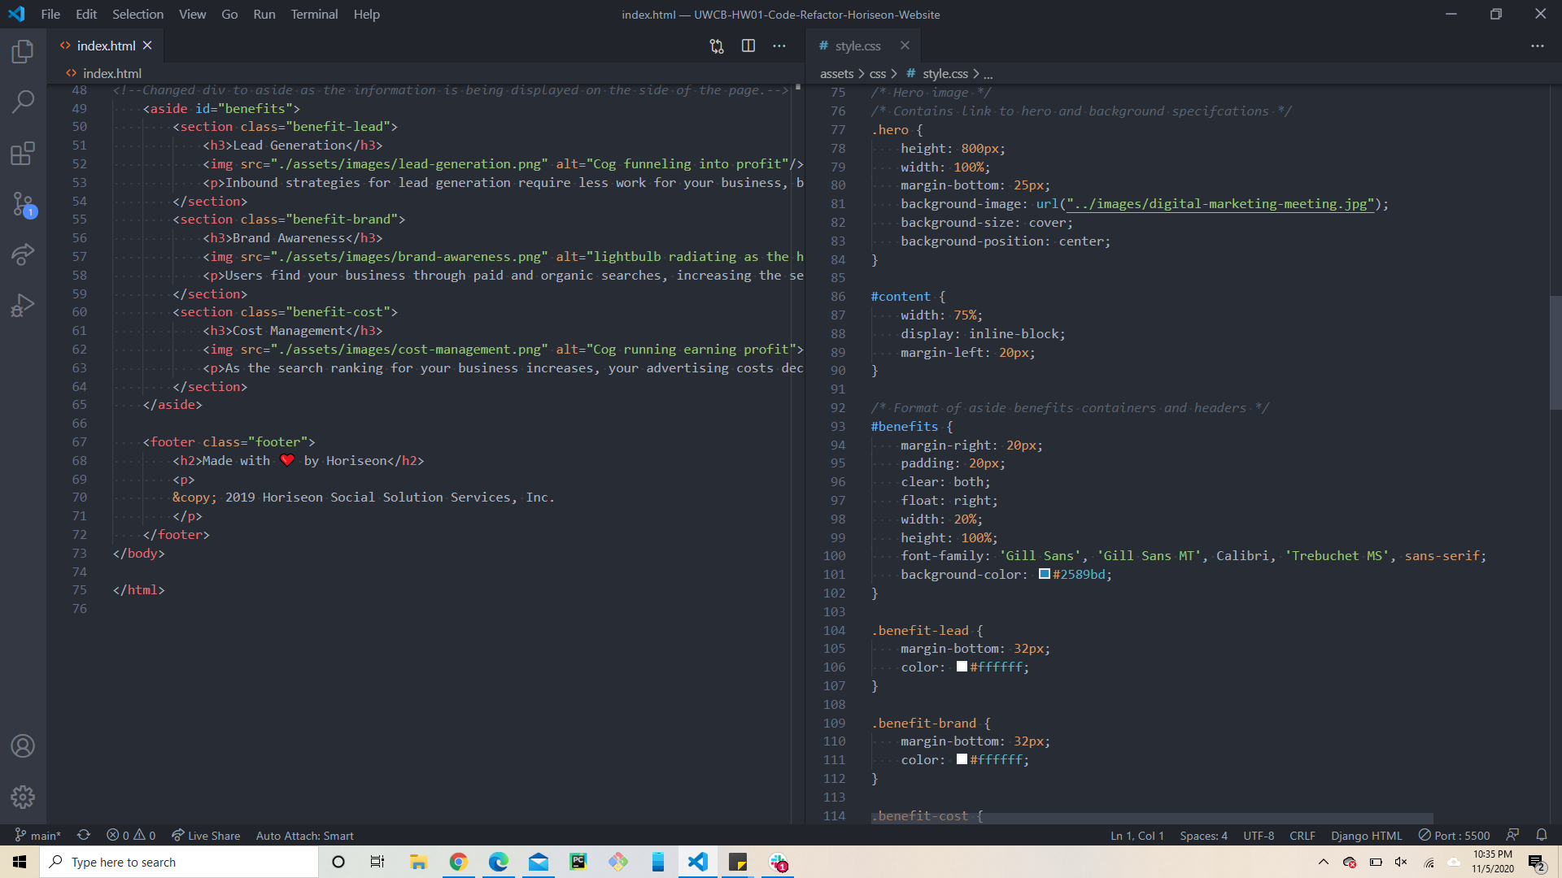
Task: Switch to the style.css tab
Action: pyautogui.click(x=858, y=46)
